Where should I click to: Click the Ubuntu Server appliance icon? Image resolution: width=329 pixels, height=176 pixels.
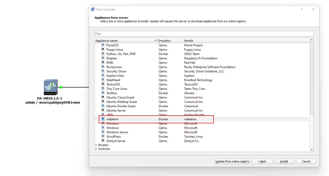pos(103,110)
